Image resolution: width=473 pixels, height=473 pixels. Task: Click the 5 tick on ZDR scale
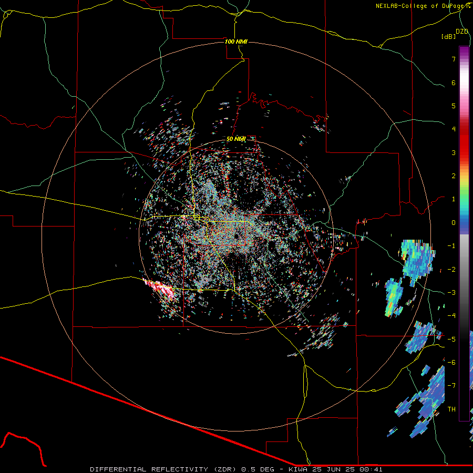click(x=454, y=106)
